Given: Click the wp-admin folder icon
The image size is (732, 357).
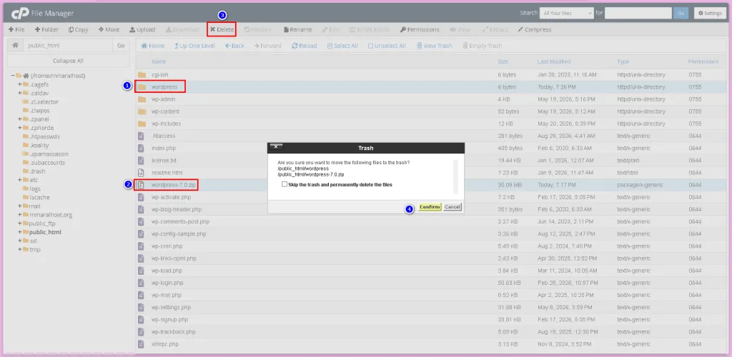Looking at the screenshot, I should pyautogui.click(x=142, y=99).
